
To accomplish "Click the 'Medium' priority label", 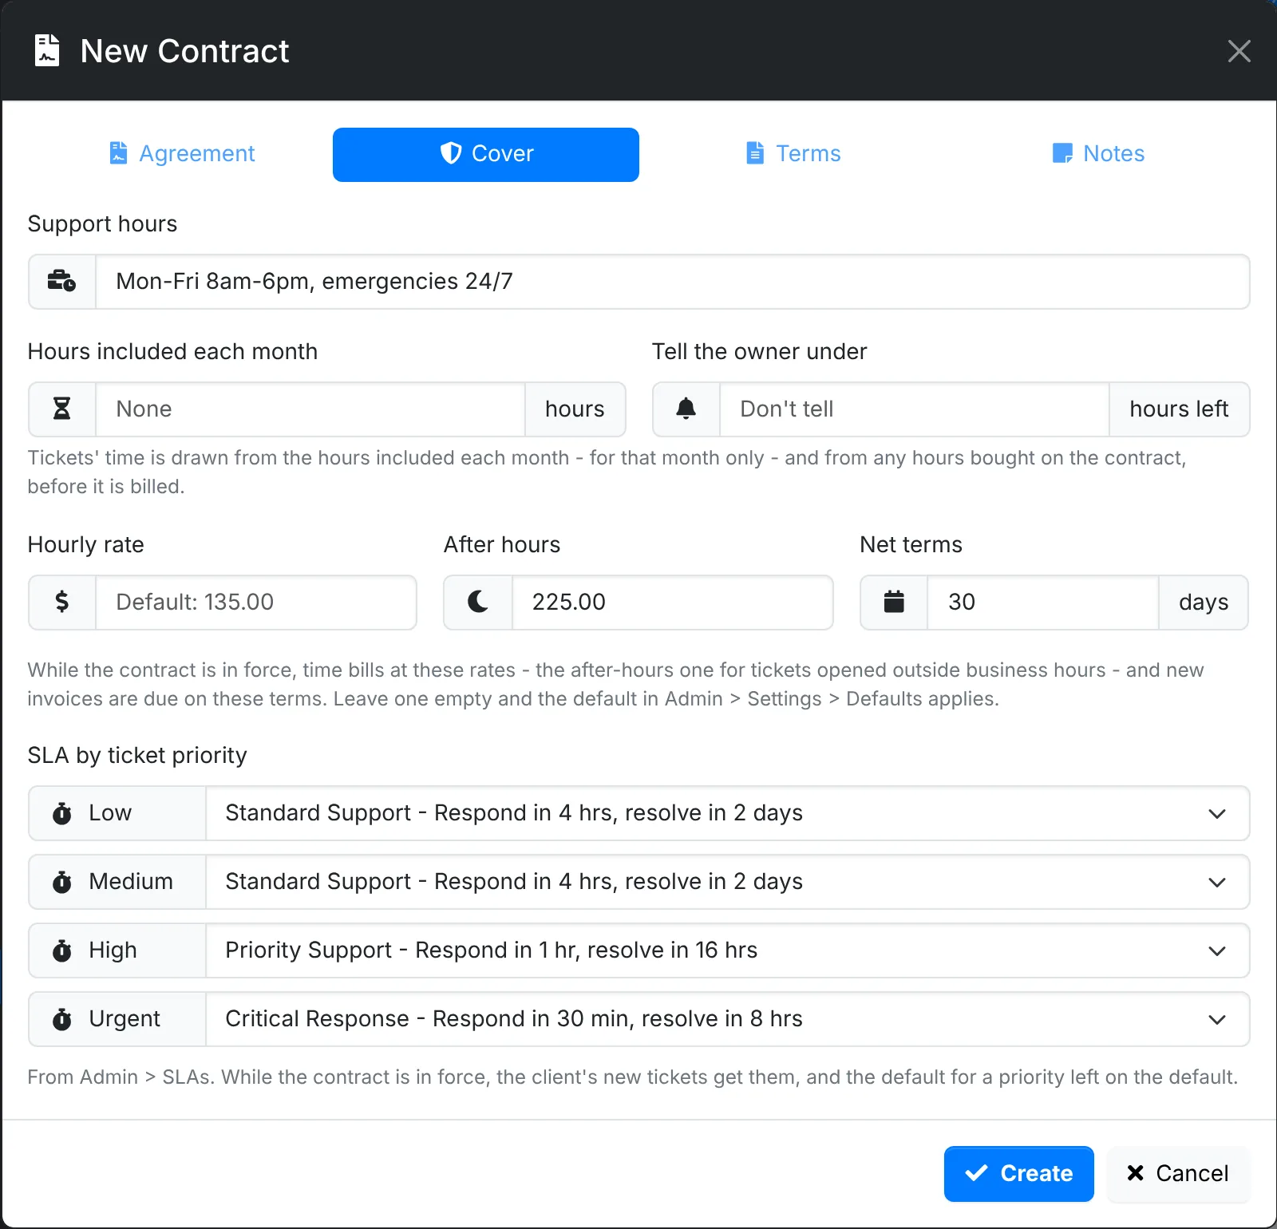I will (x=131, y=882).
